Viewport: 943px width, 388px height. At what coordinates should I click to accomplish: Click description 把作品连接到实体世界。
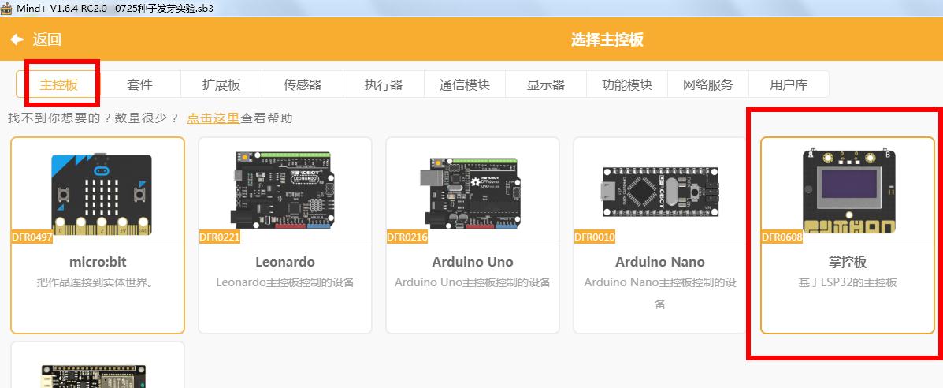tap(98, 282)
